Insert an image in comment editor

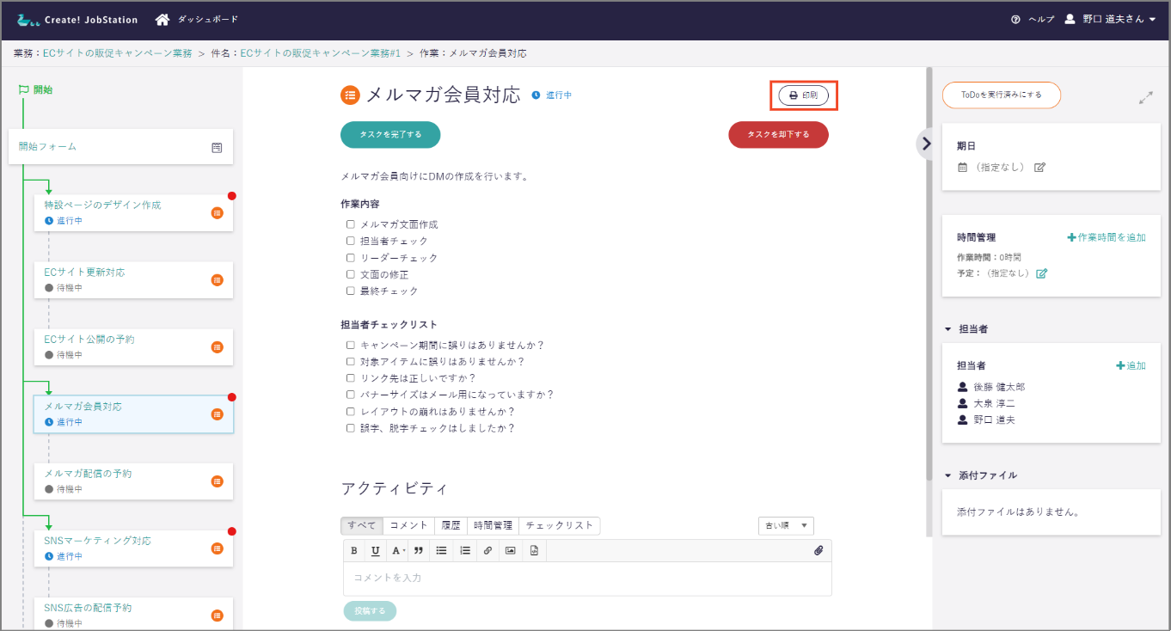tap(511, 551)
